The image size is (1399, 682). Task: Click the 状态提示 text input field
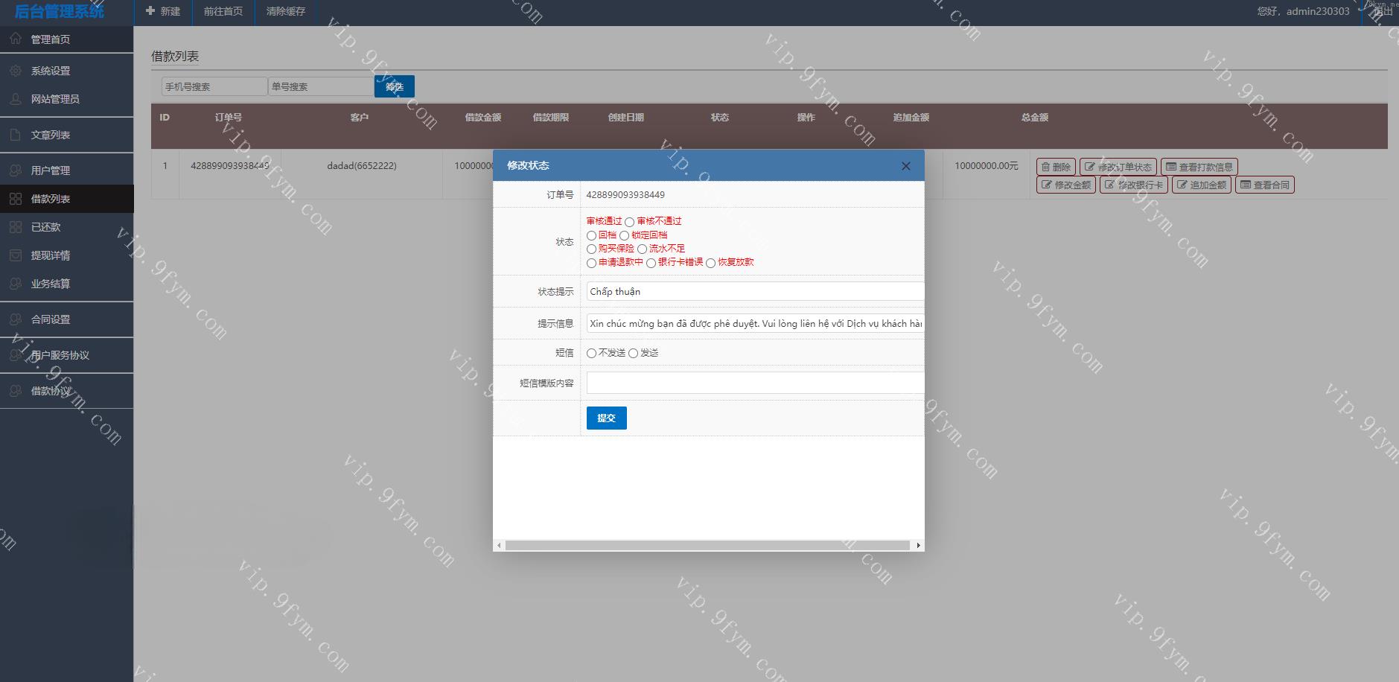(x=754, y=292)
